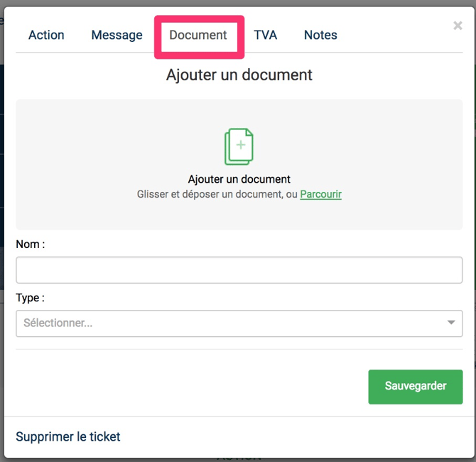Close the dialog with the X icon
Screen dimensions: 476x462
point(458,26)
